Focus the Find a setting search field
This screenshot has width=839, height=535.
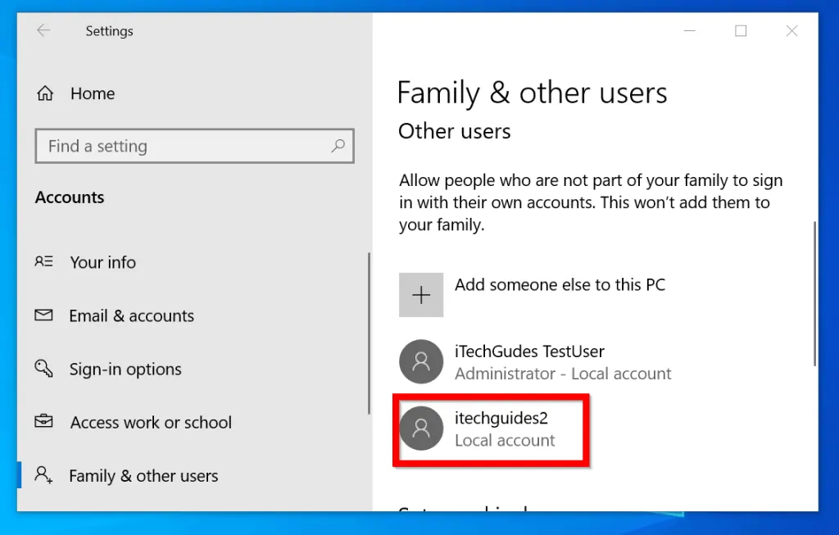click(184, 147)
